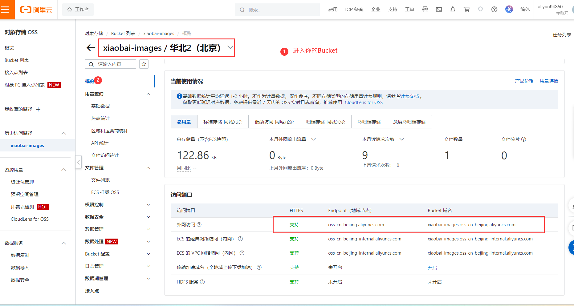
Task: Click the xiaobai-images.oss-cn-beijing.aliyuncs.com domain
Action: 471,225
